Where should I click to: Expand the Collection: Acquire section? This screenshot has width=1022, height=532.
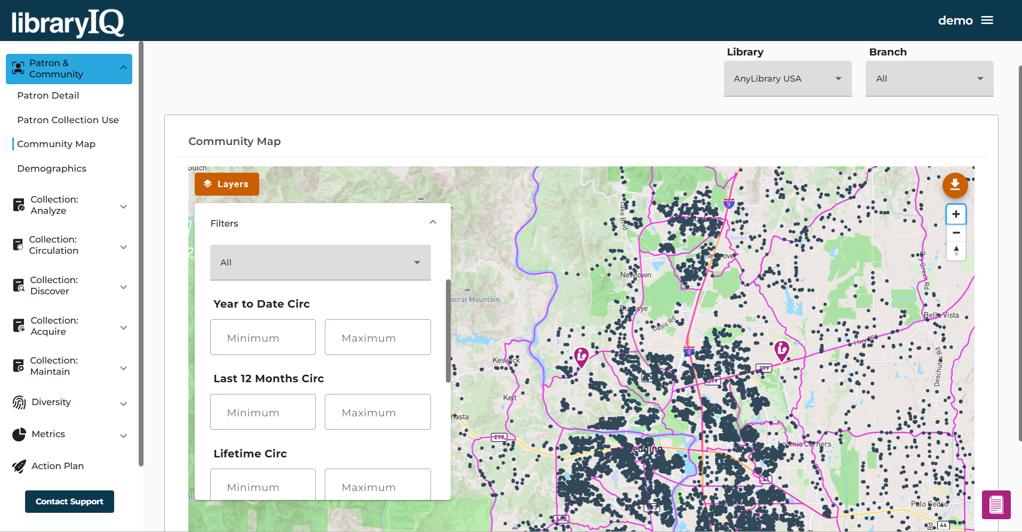pos(123,328)
